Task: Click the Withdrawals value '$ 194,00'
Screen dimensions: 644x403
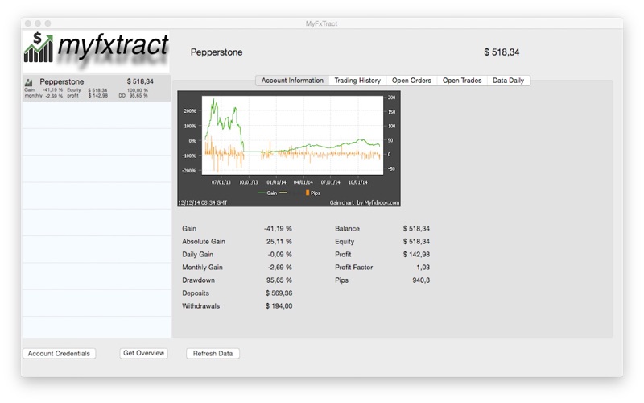Action: [279, 306]
